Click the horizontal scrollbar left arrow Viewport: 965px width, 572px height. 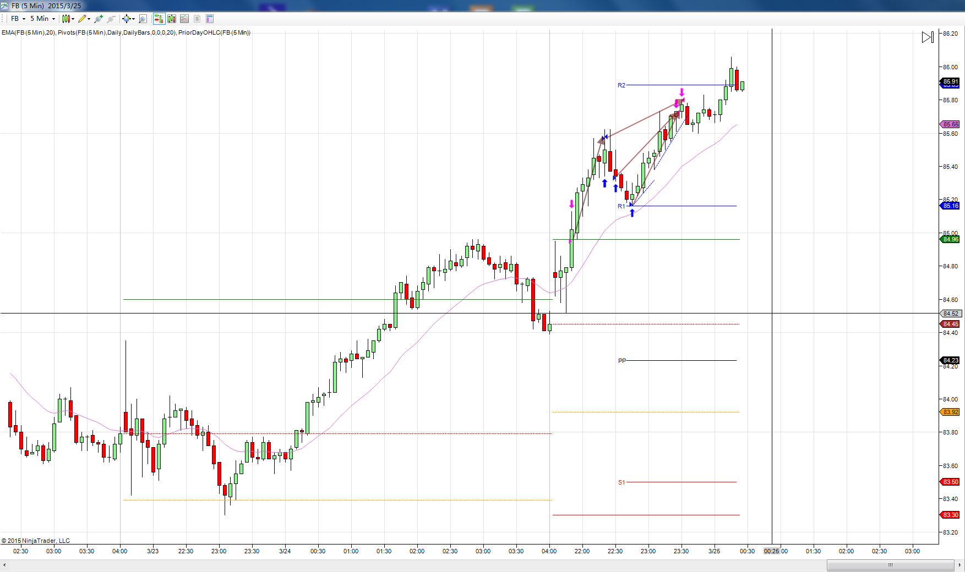point(4,565)
